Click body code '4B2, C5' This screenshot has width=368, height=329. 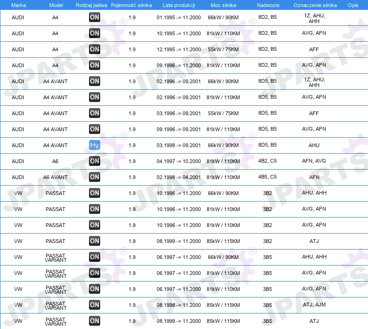[268, 161]
